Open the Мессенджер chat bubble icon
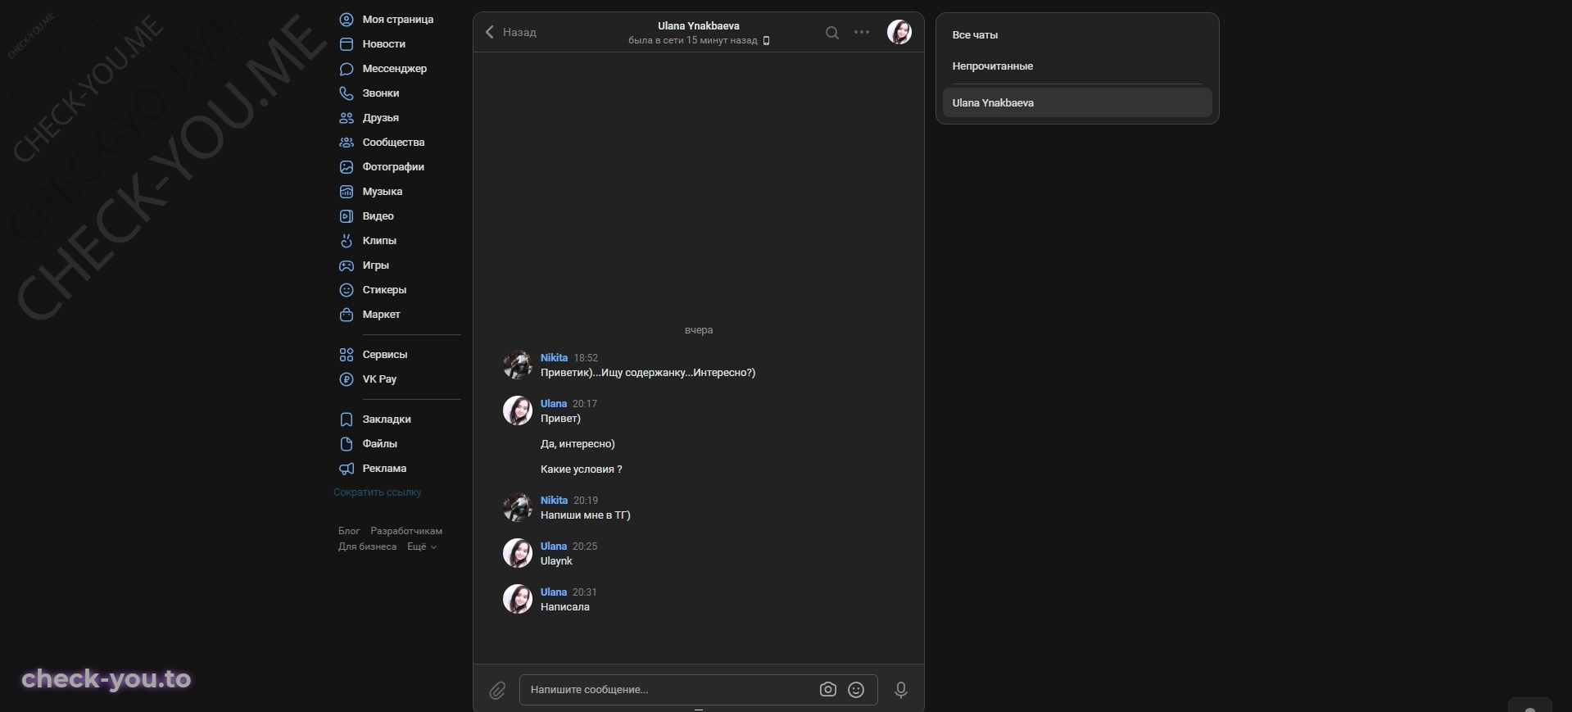Image resolution: width=1572 pixels, height=712 pixels. (347, 69)
